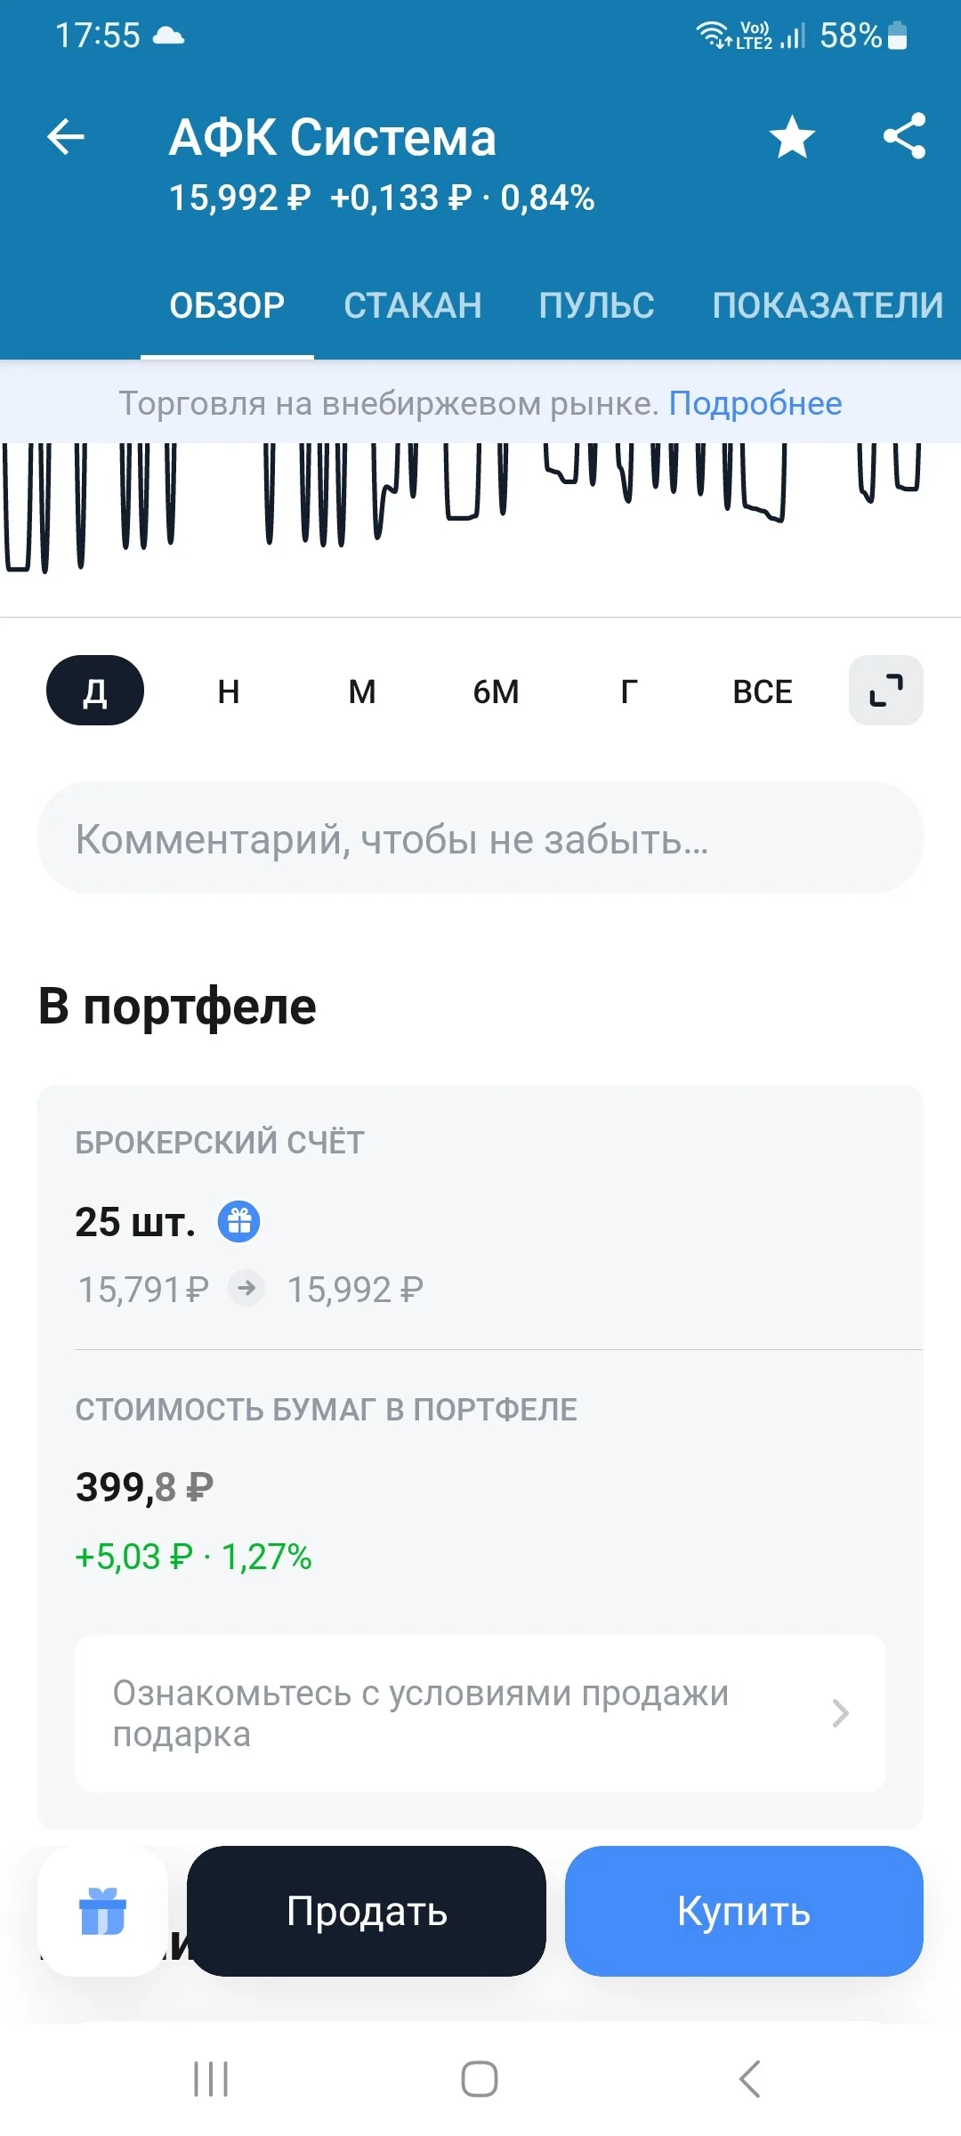Viewport: 961px width, 2136px height.
Task: Go back using the top-left arrow
Action: click(66, 137)
